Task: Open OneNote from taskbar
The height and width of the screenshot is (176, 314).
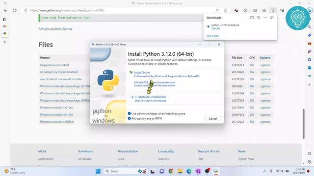Action: pos(198,171)
